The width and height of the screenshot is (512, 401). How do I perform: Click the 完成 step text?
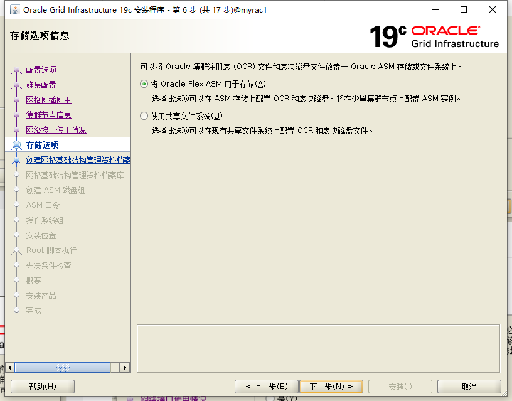[34, 310]
